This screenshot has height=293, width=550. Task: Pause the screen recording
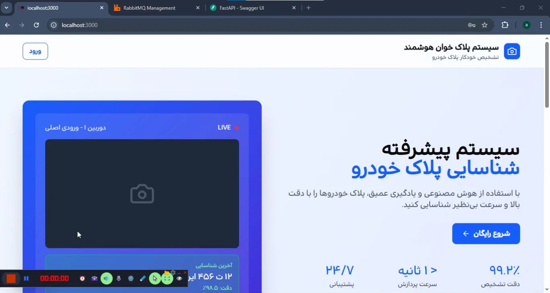pyautogui.click(x=27, y=279)
